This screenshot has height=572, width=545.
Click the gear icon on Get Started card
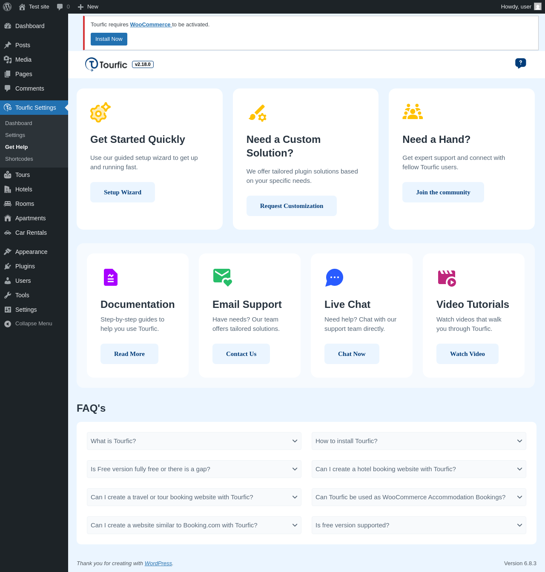(100, 112)
